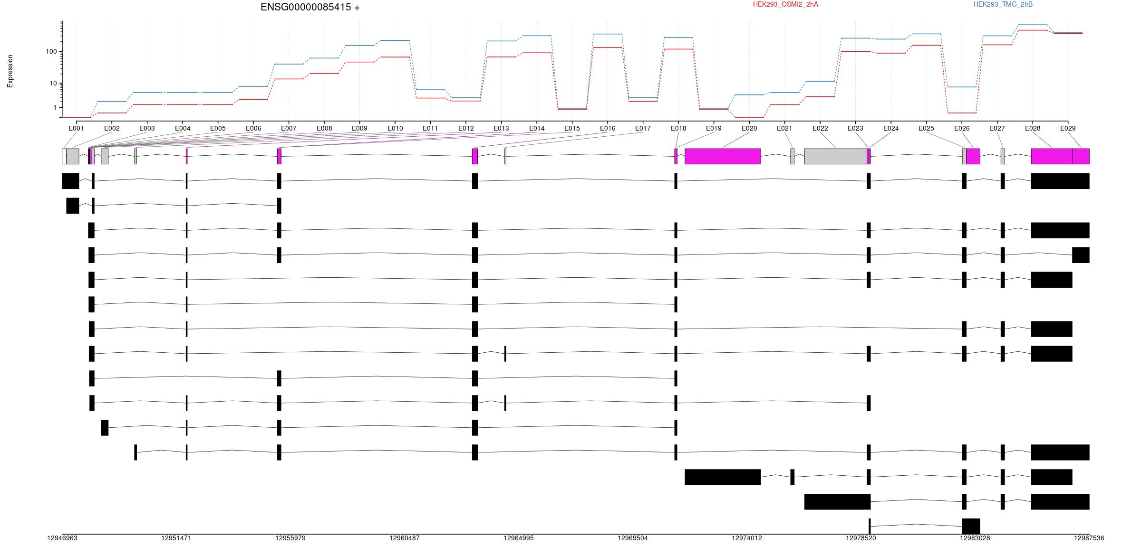
Task: Click the E021 exon label
Action: pos(784,128)
